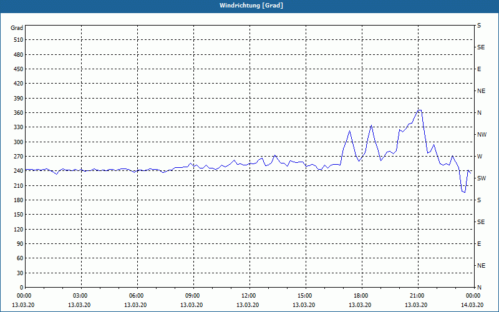Click the 420 degree axis label
The width and height of the screenshot is (499, 312).
[19, 84]
